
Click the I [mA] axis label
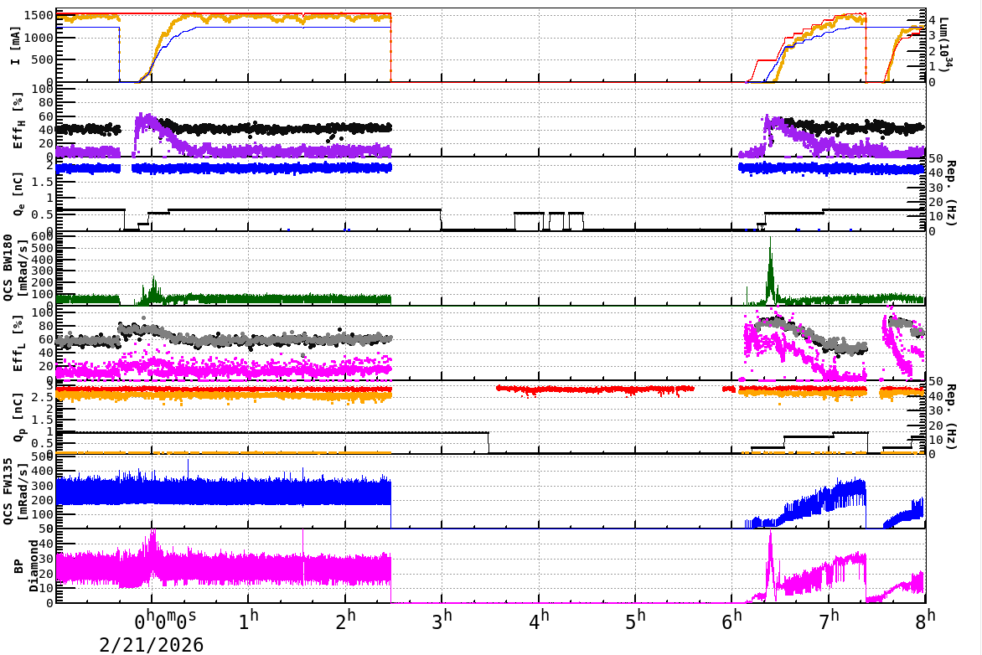[16, 45]
